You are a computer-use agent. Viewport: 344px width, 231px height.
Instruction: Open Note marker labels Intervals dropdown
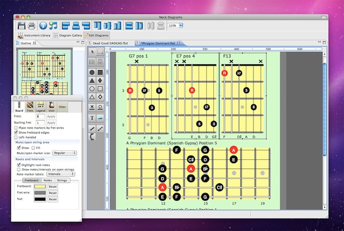(x=61, y=174)
